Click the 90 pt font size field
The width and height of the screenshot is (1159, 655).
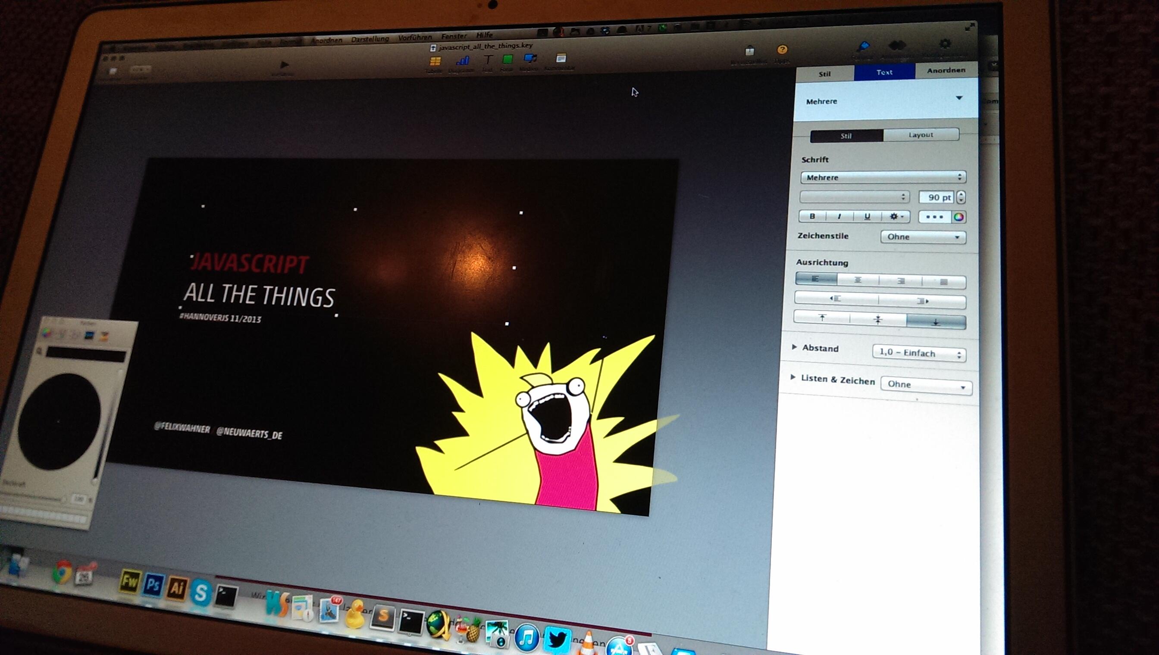click(x=936, y=197)
